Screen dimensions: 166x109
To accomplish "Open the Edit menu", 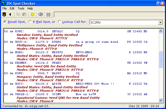I will pyautogui.click(x=12, y=8).
